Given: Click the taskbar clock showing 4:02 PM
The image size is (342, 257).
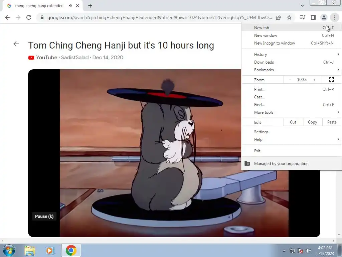Looking at the screenshot, I should (325, 251).
